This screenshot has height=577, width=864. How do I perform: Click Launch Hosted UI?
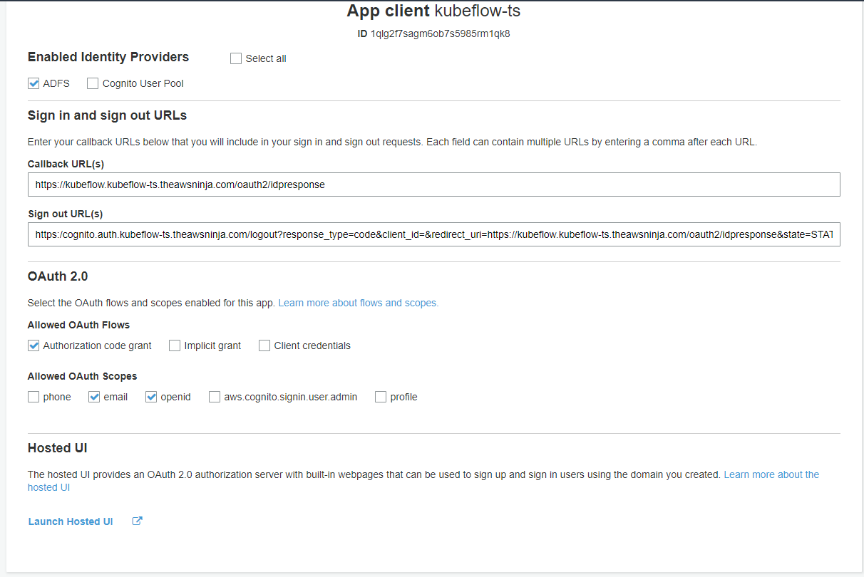pyautogui.click(x=70, y=521)
